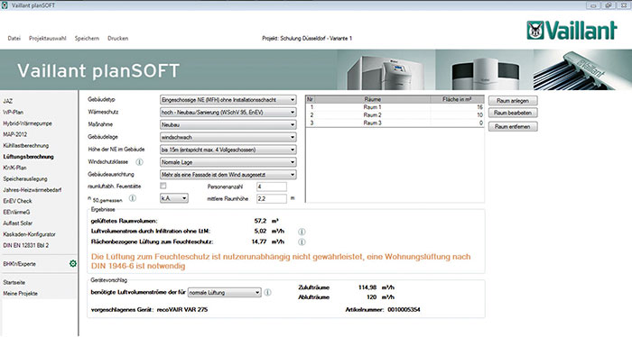Screen dimensions: 632x337
Task: Select the Raum 1 table row
Action: click(x=395, y=107)
